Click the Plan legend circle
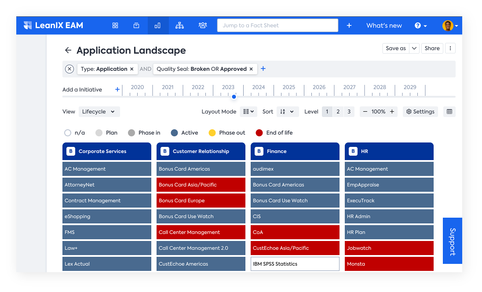Image resolution: width=482 pixels, height=292 pixels. [99, 133]
